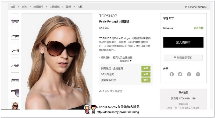The height and width of the screenshot is (118, 215).
Task: Click the phone number 070-1016-1166
Action: pyautogui.click(x=187, y=98)
